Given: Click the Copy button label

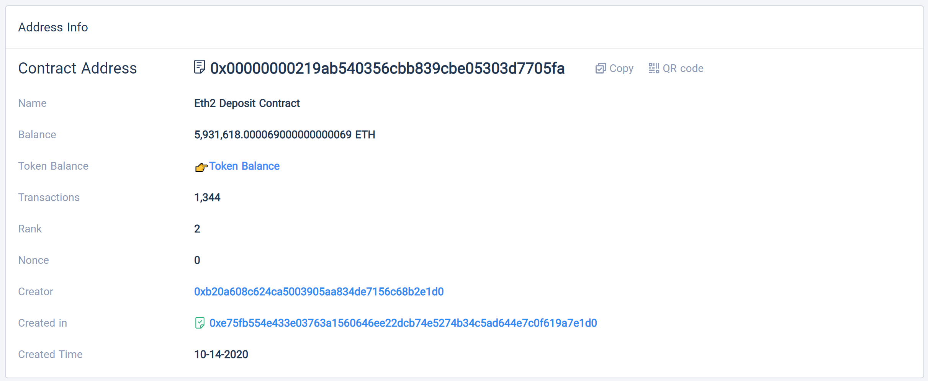Looking at the screenshot, I should (x=621, y=69).
